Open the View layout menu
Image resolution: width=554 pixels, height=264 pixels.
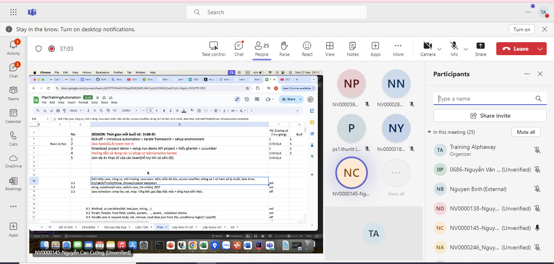point(330,49)
